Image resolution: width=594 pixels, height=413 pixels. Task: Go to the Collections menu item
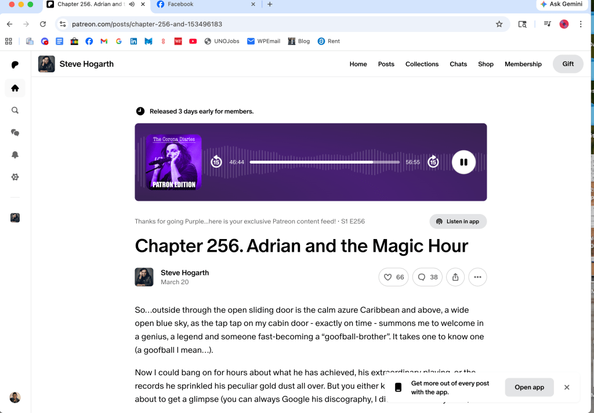[x=422, y=64]
